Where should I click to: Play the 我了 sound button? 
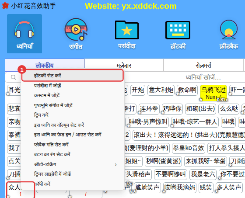click(x=14, y=148)
